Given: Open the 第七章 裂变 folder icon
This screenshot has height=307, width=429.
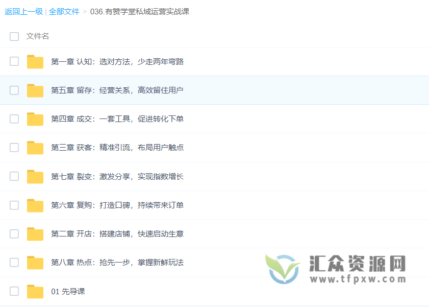Looking at the screenshot, I should pyautogui.click(x=35, y=176).
